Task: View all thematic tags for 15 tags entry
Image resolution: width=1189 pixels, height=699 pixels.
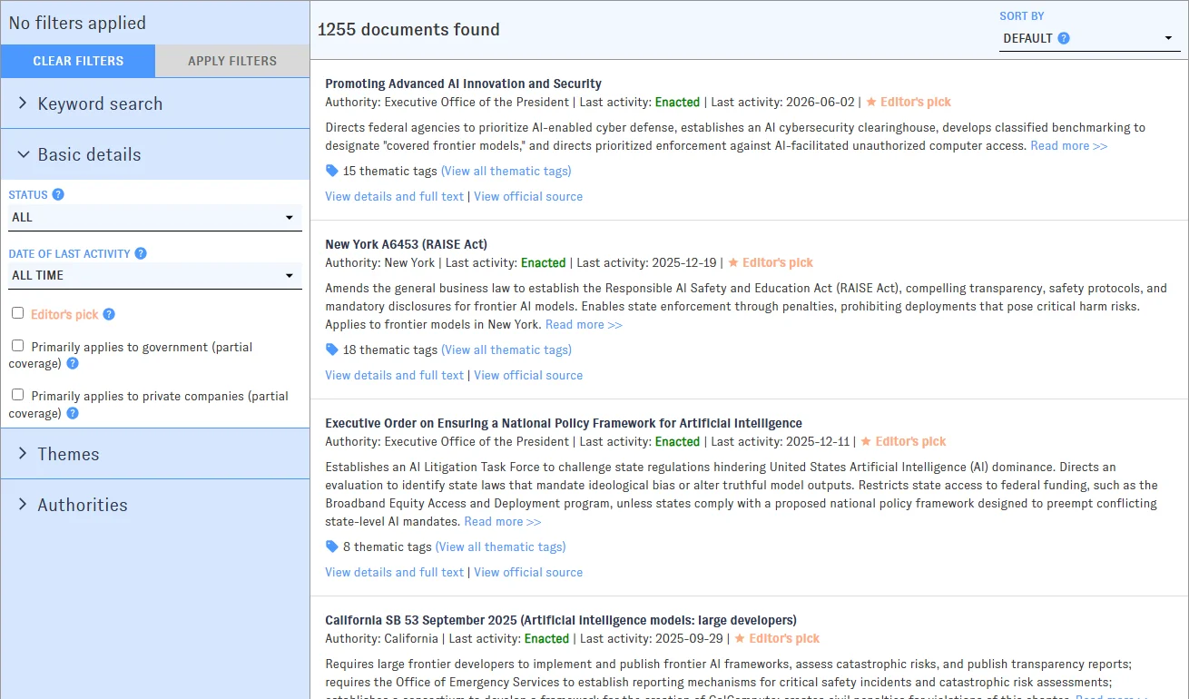Action: (x=506, y=171)
